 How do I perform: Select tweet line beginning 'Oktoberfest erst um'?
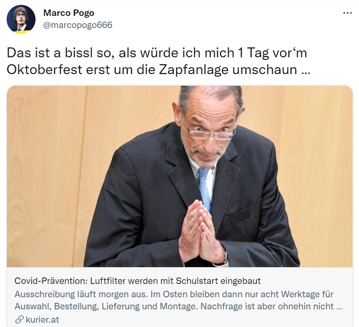159,70
